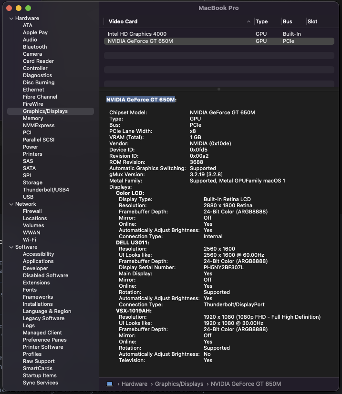Select Fonts in sidebar
The height and width of the screenshot is (394, 342).
[x=30, y=290]
